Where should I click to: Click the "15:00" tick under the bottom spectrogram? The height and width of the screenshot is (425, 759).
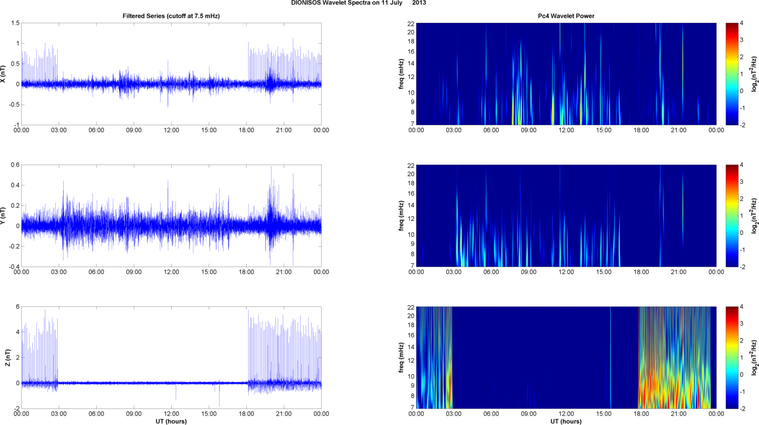pos(604,414)
